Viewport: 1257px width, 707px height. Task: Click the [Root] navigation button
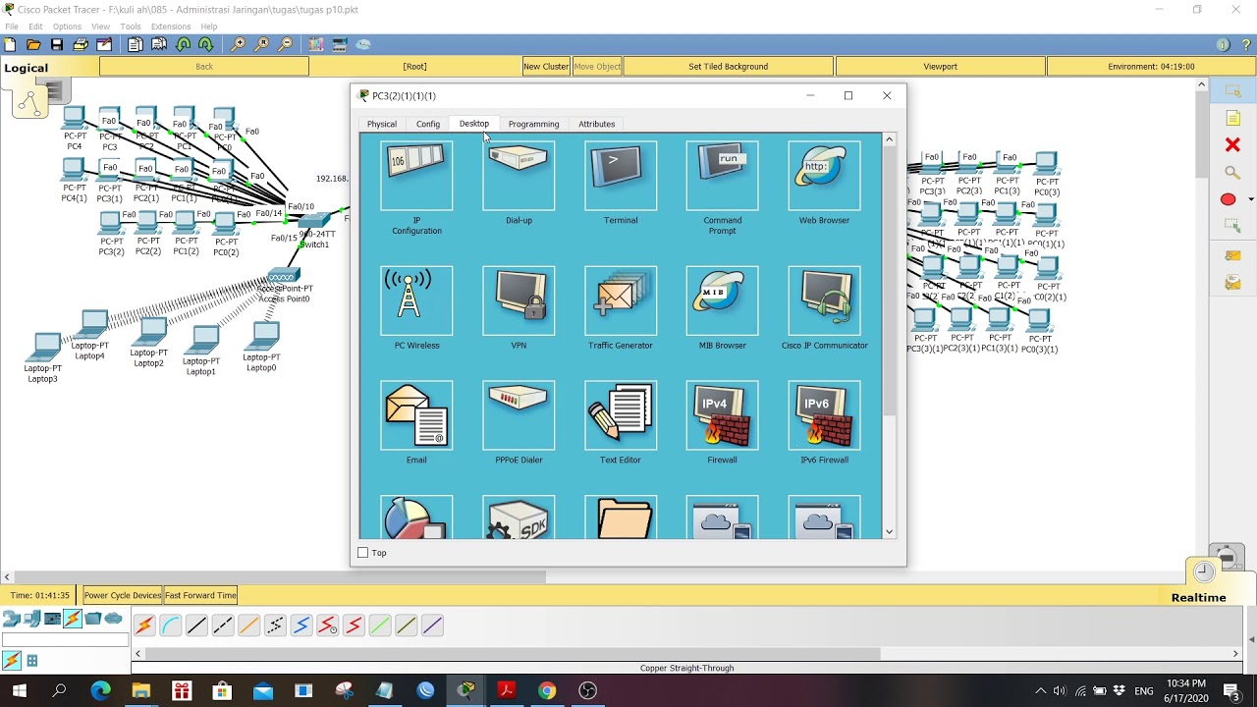[414, 66]
